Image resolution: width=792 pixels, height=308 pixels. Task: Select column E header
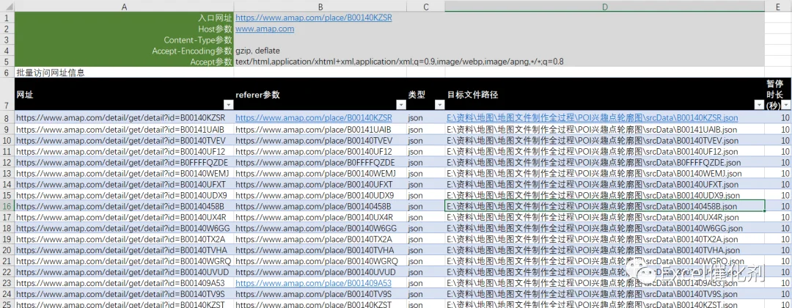pos(778,6)
